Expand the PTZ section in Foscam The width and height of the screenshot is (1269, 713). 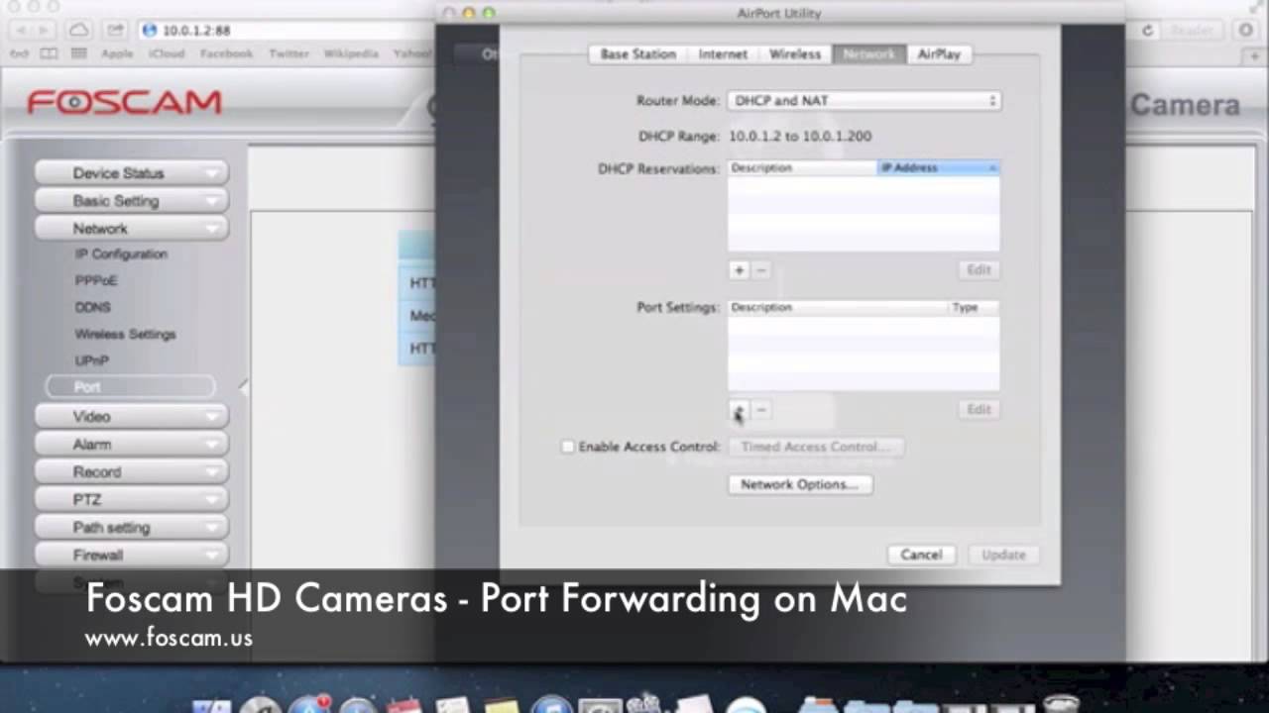click(x=132, y=500)
